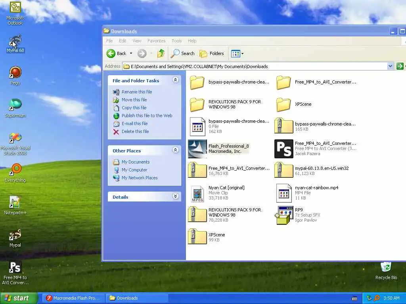
Task: Select the Free_MP4_to_AVI_Converter folder in top row
Action: point(316,82)
